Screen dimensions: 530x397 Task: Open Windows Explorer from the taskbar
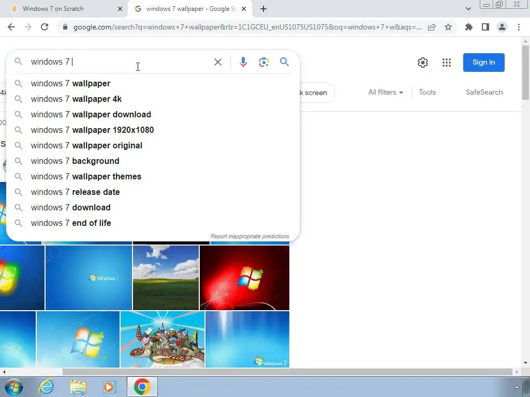pyautogui.click(x=78, y=387)
